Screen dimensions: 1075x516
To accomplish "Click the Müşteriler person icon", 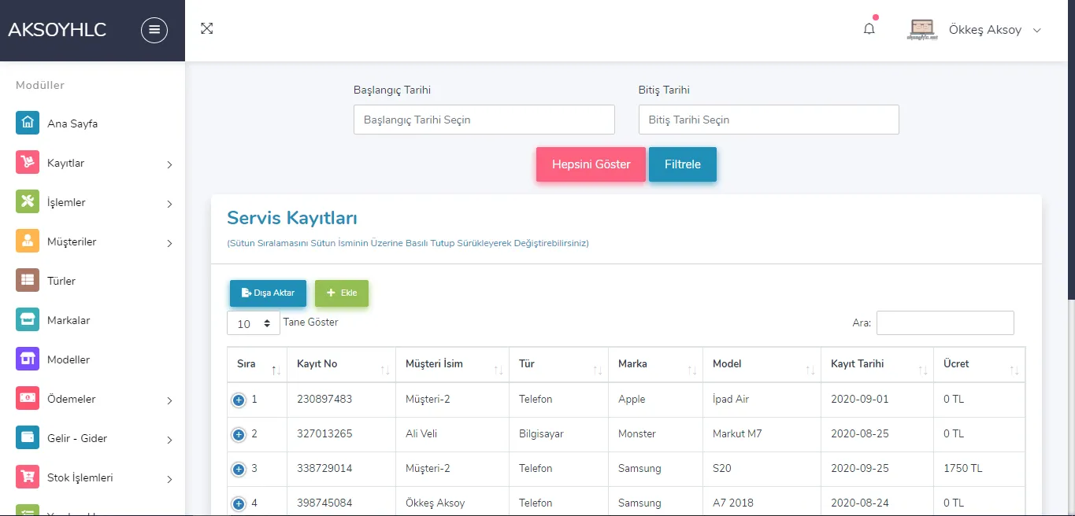I will click(28, 241).
